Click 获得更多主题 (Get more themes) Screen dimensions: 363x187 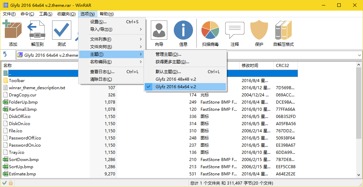[172, 62]
